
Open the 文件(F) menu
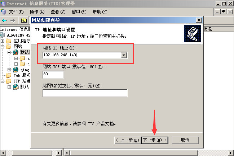[x=16, y=12]
